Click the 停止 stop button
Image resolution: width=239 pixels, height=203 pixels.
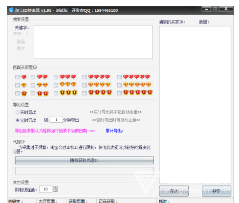click(x=174, y=191)
